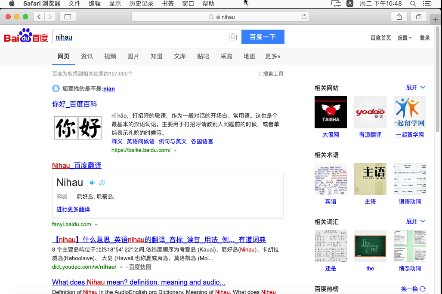Reload the page with refresh icon
This screenshot has width=442, height=294.
[x=304, y=17]
